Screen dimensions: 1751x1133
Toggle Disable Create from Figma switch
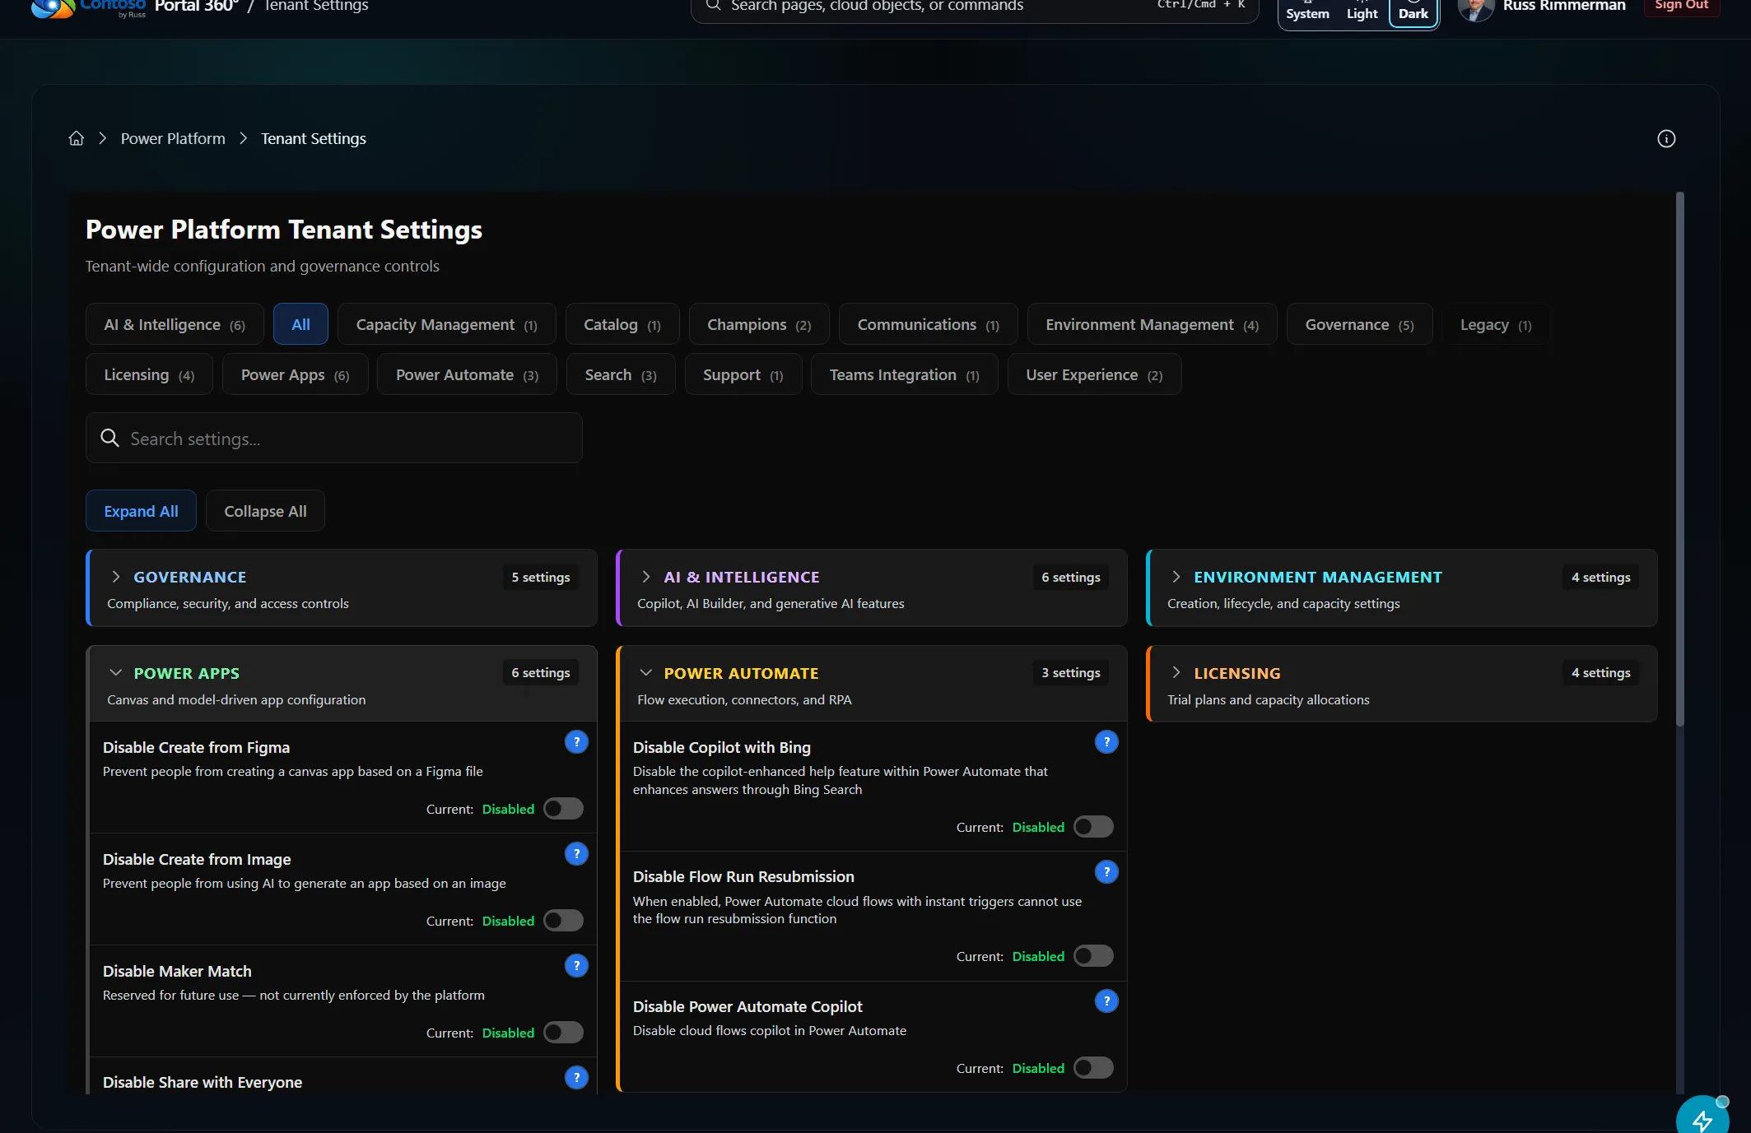click(x=563, y=809)
